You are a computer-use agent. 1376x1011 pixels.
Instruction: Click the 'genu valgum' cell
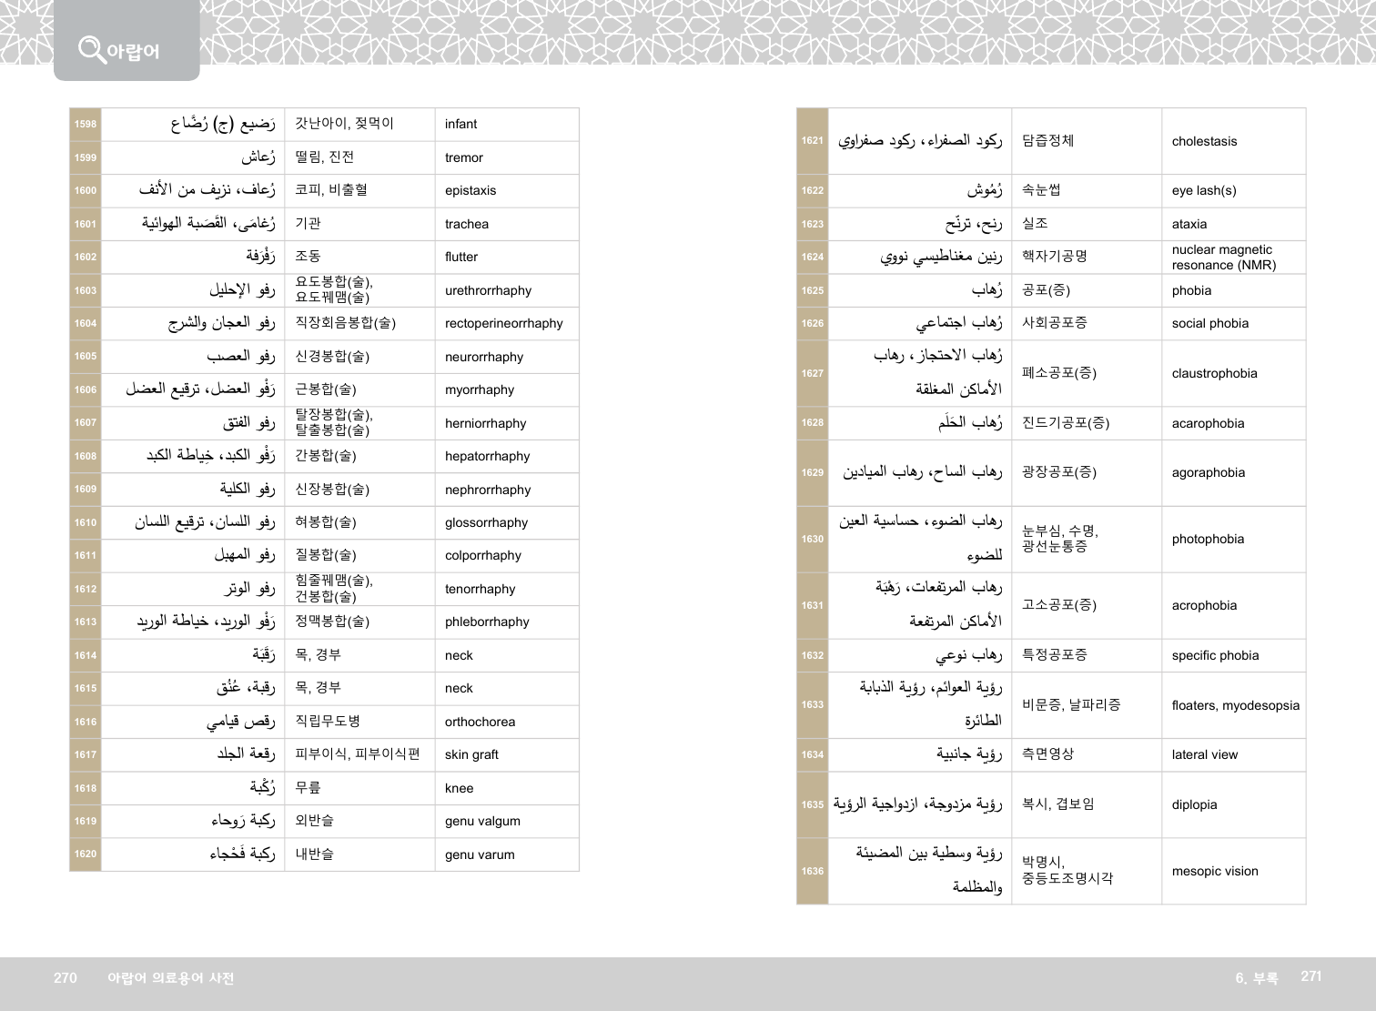pos(482,821)
